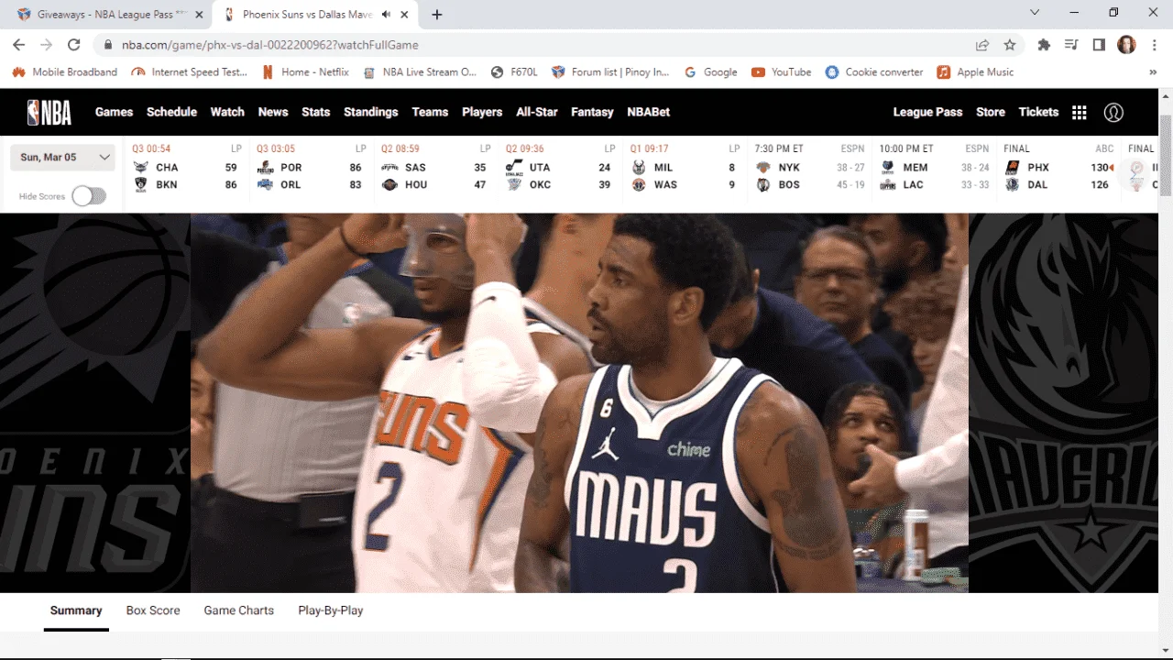The image size is (1173, 660).
Task: Open the Internet Speed Test bookmark
Action: (x=190, y=72)
